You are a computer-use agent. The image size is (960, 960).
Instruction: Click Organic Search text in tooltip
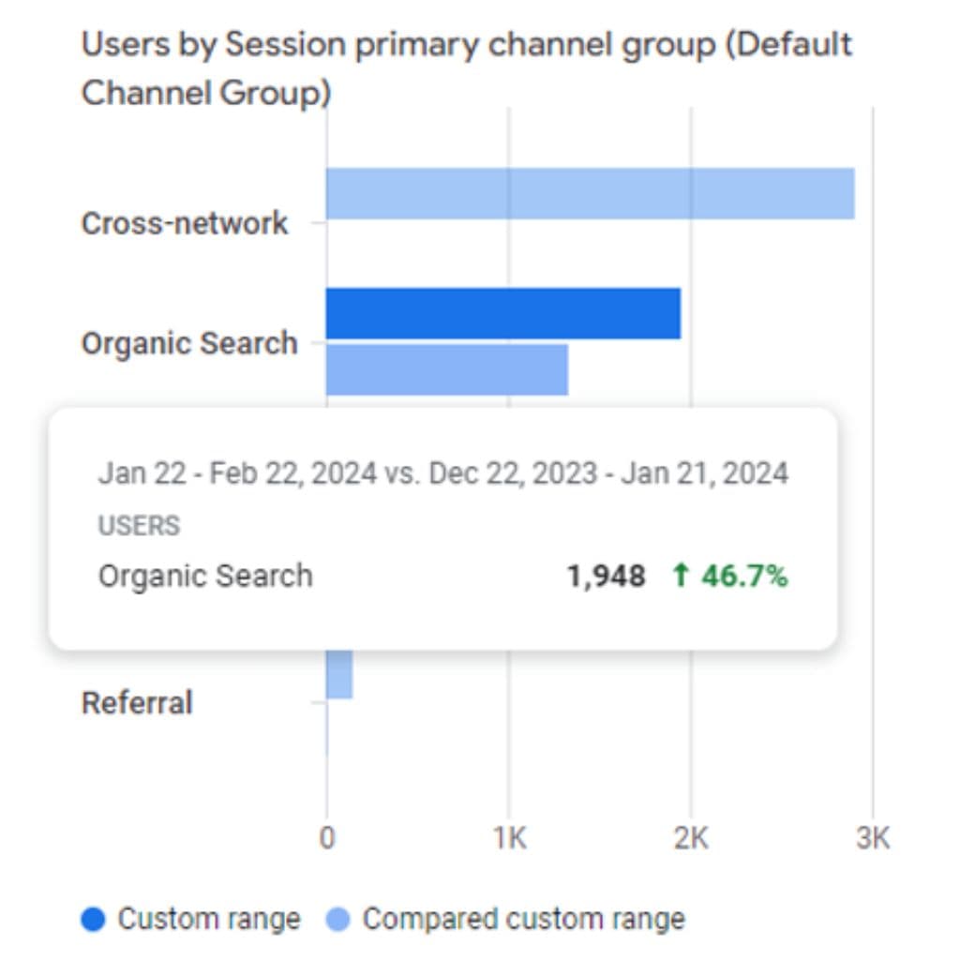(205, 577)
